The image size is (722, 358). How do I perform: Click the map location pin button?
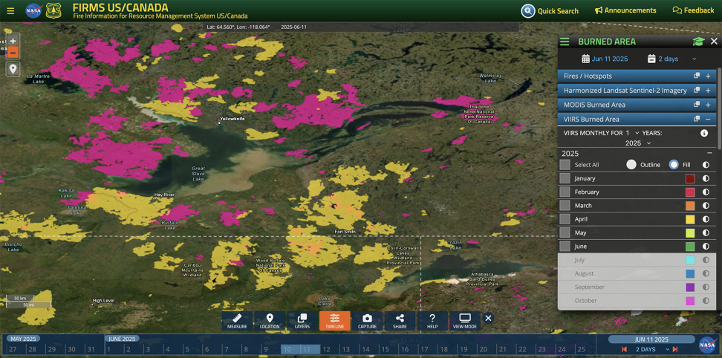click(13, 69)
